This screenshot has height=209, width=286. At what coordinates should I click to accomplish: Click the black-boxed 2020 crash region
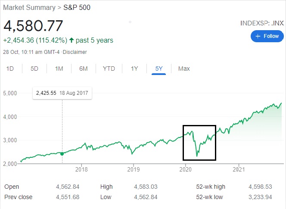199,143
